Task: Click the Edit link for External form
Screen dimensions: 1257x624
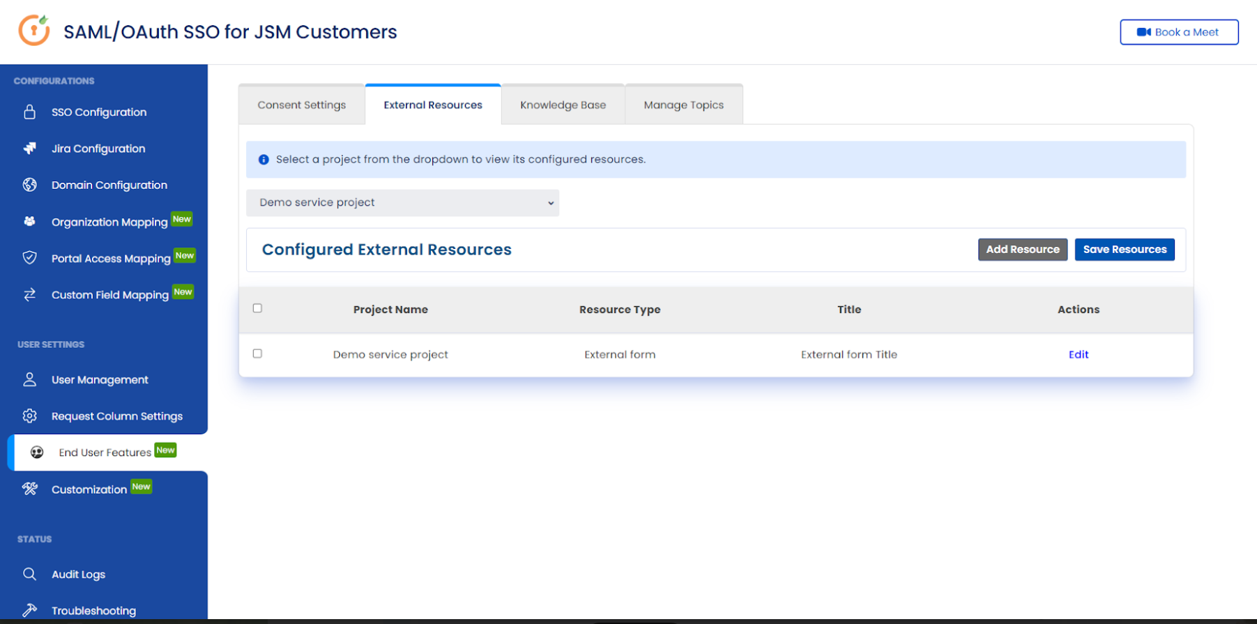Action: pos(1079,355)
